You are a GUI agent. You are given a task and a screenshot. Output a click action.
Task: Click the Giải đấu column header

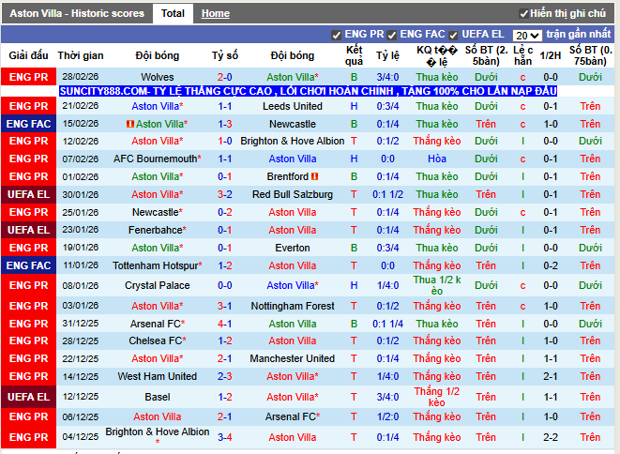[x=28, y=55]
